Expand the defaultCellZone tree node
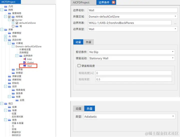 13,23
